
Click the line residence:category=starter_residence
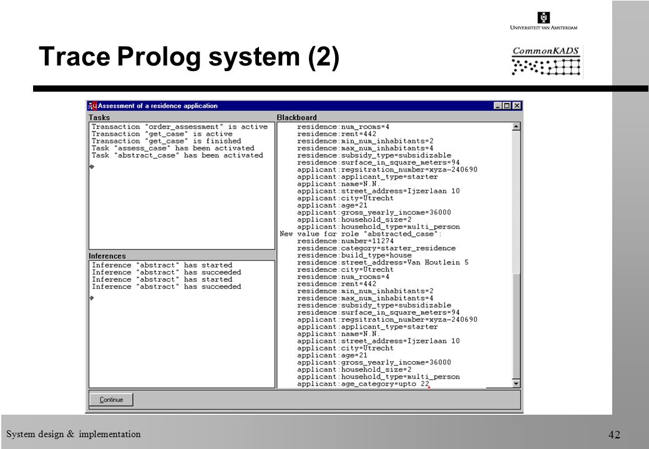pyautogui.click(x=376, y=248)
